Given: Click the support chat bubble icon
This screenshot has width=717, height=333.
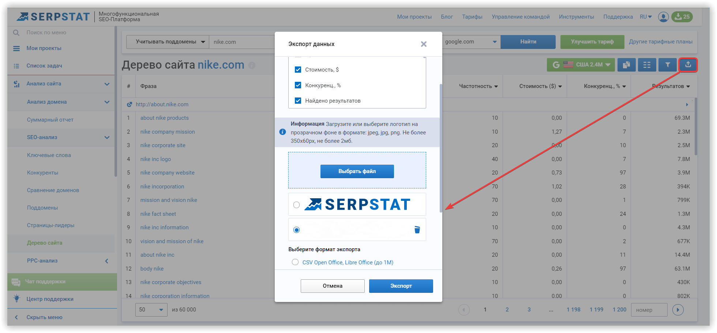Looking at the screenshot, I should (x=16, y=282).
